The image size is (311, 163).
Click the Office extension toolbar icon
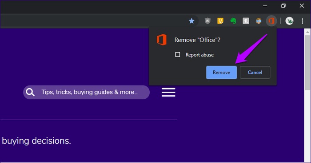[x=271, y=20]
